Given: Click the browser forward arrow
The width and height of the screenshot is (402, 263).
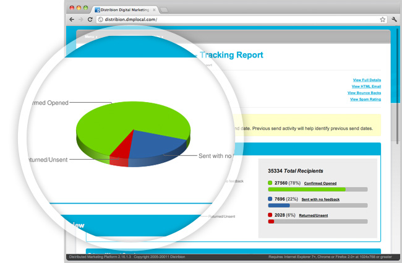Looking at the screenshot, I should coord(81,20).
